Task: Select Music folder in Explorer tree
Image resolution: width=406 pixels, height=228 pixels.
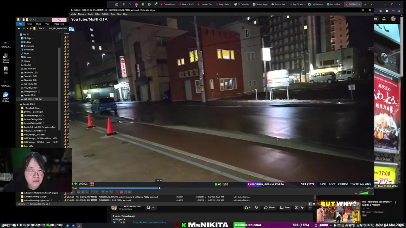Action: coord(27,54)
